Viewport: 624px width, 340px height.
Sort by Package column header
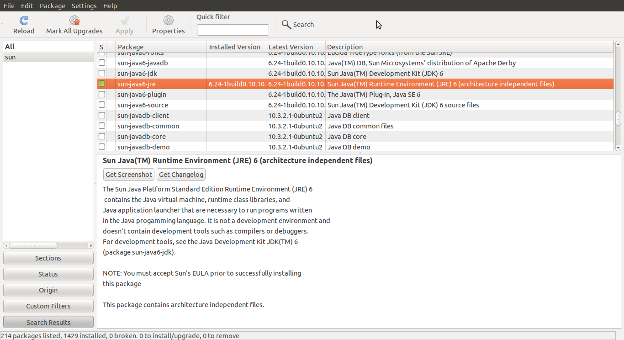click(161, 47)
